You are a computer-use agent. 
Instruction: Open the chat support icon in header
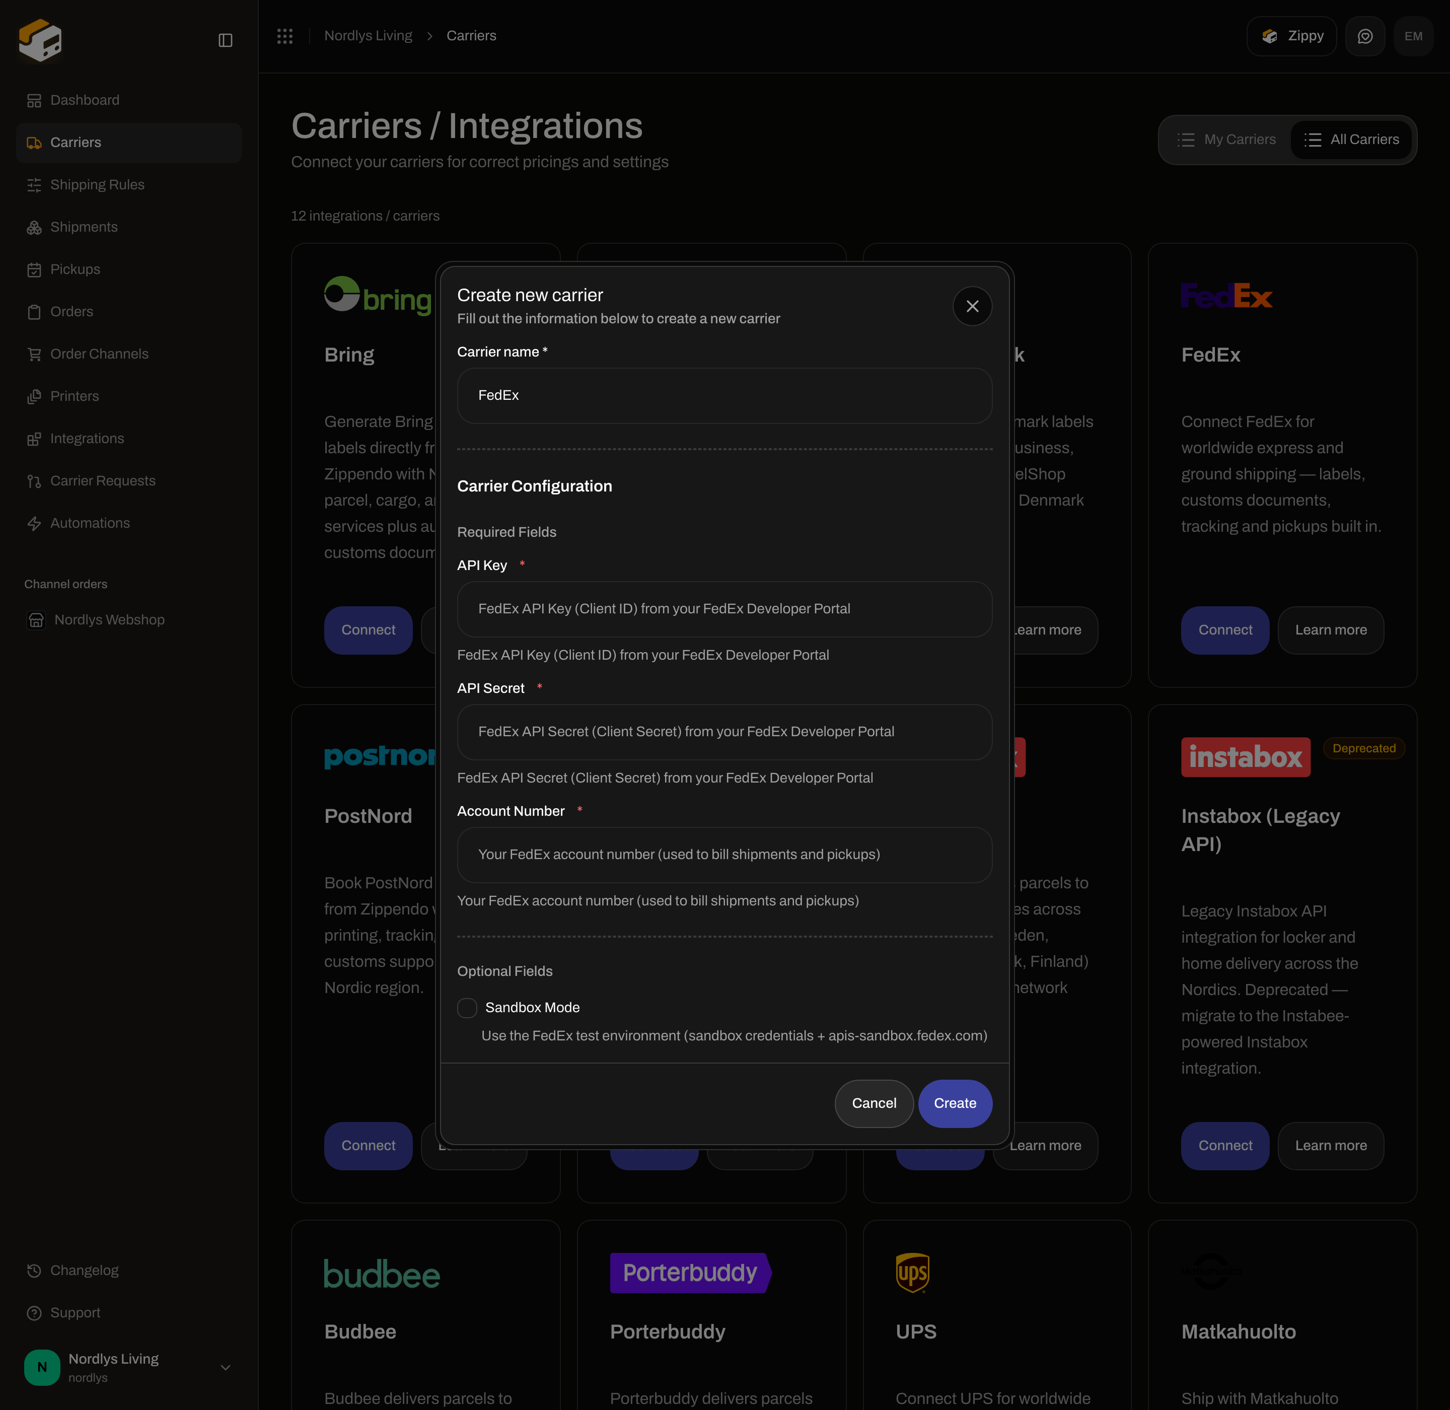1365,36
